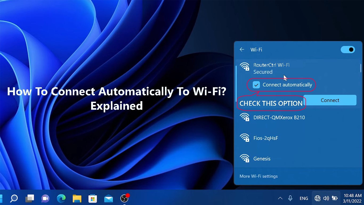Viewport: 364px width, 205px height.
Task: Click the Genesis network signal icon
Action: tap(245, 158)
